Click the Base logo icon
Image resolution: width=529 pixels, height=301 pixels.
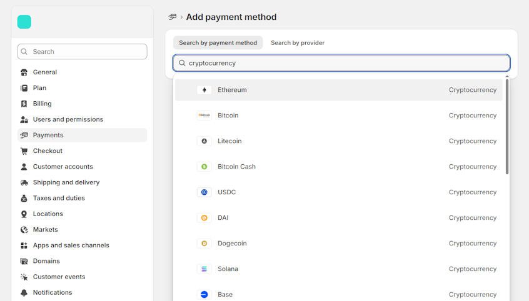tap(204, 295)
